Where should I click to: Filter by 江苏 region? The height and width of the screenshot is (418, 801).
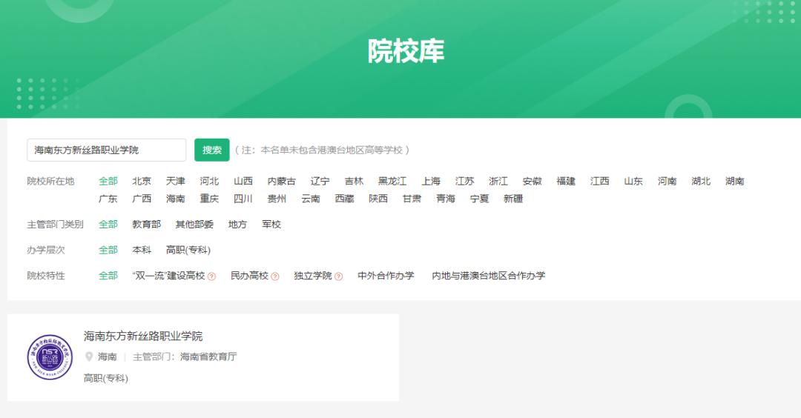[x=464, y=181]
